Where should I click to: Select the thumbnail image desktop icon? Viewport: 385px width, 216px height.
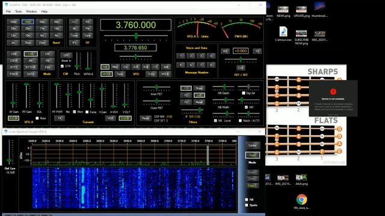(x=319, y=10)
